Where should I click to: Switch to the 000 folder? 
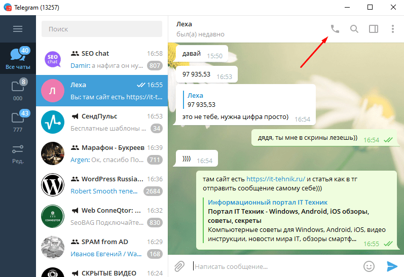18,90
